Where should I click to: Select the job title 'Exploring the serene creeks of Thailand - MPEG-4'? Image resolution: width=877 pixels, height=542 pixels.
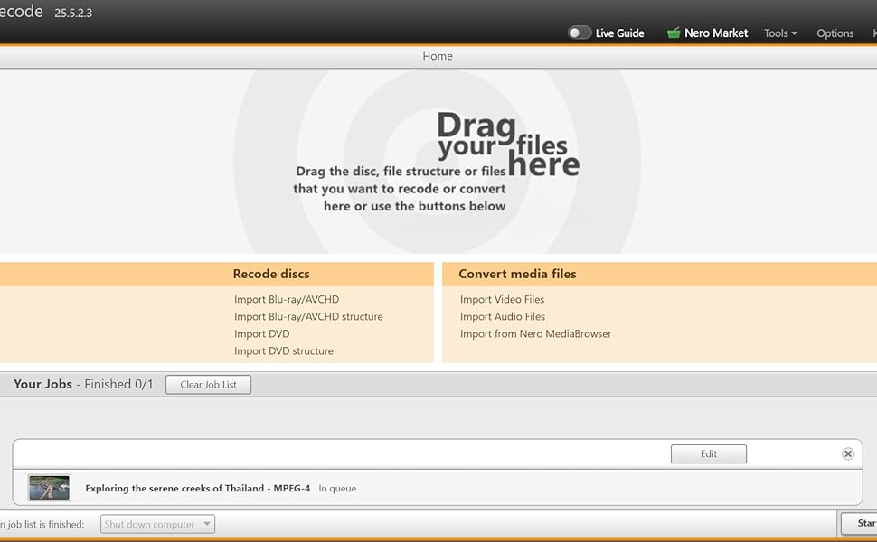pos(197,489)
